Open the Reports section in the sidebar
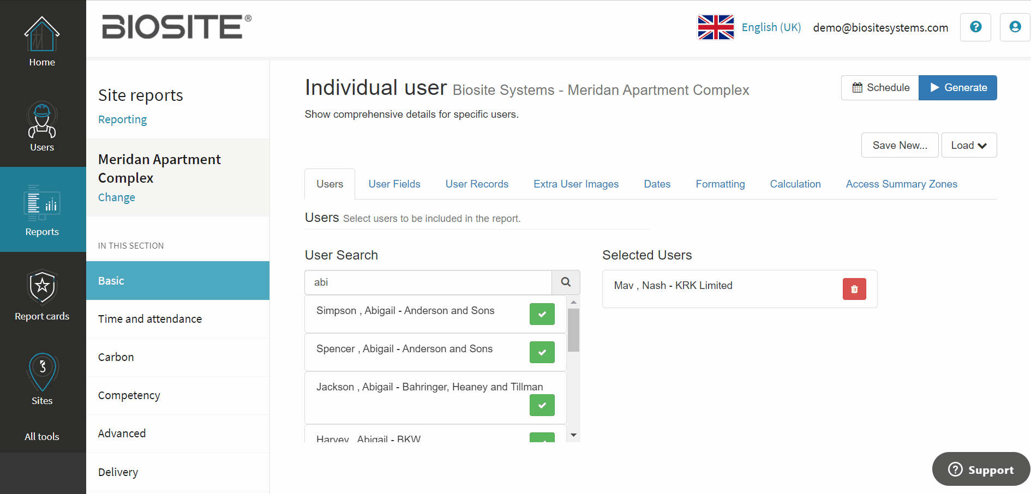This screenshot has height=494, width=1031. (42, 210)
